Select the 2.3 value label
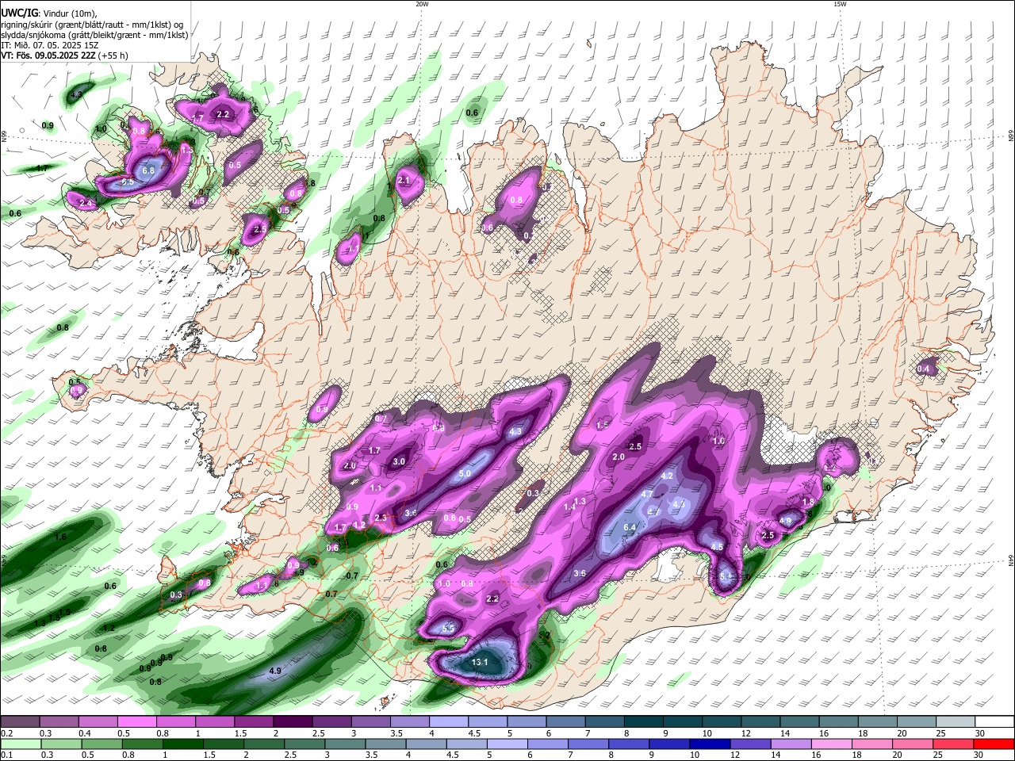The width and height of the screenshot is (1015, 761). (x=381, y=518)
